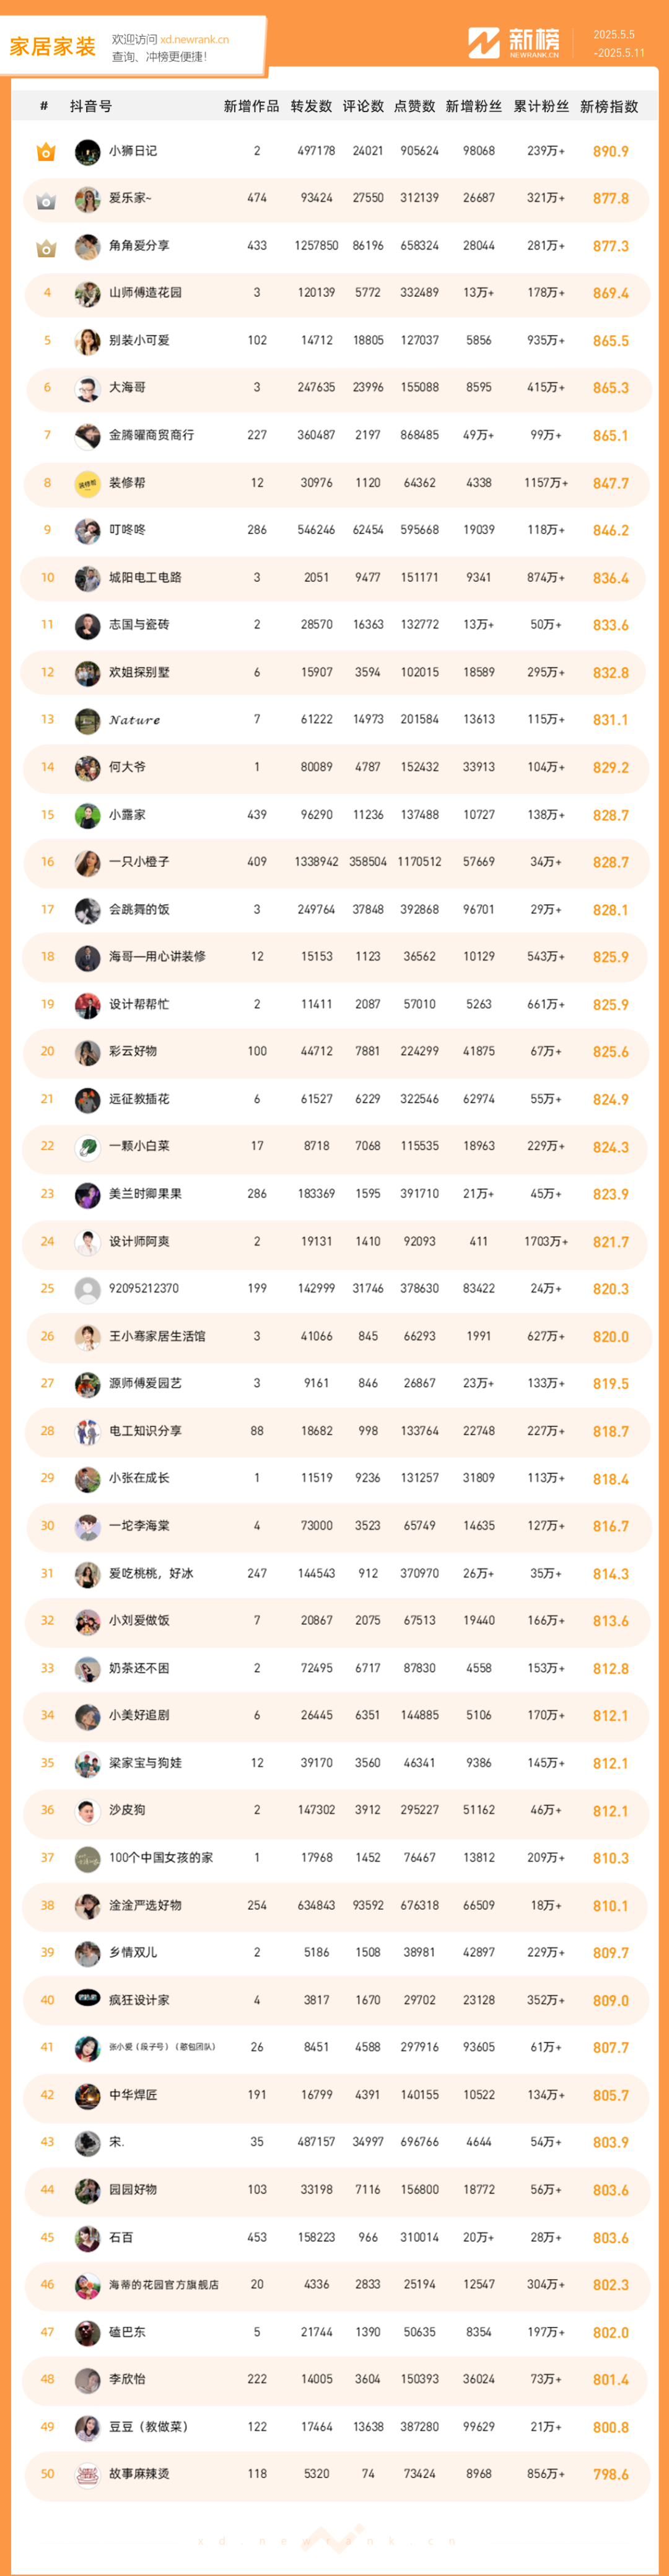This screenshot has width=669, height=2576.
Task: Click the black avatar of 疯狂设计家
Action: (88, 1999)
